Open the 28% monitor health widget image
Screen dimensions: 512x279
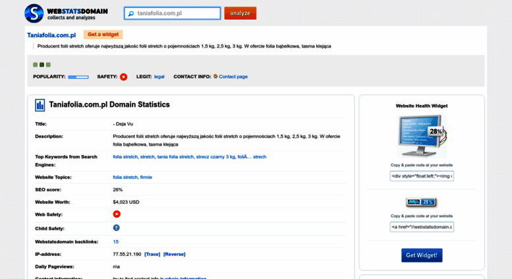422,137
